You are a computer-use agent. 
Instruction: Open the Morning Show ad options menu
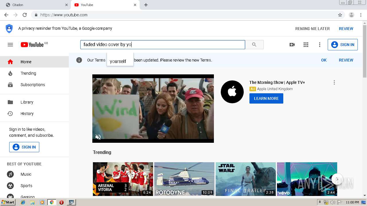click(x=334, y=82)
